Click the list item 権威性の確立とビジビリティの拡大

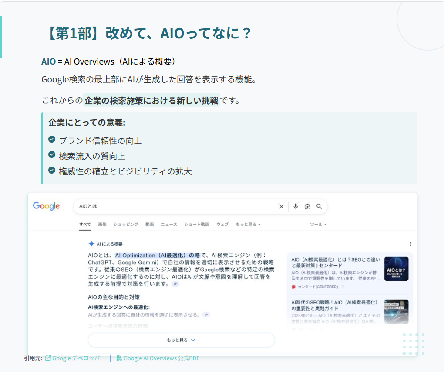(125, 171)
